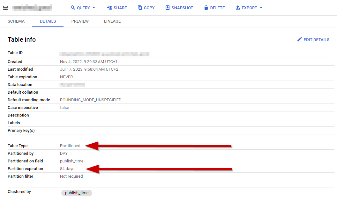Viewport: 337px width, 200px height.
Task: Switch to the Schema tab
Action: [16, 21]
